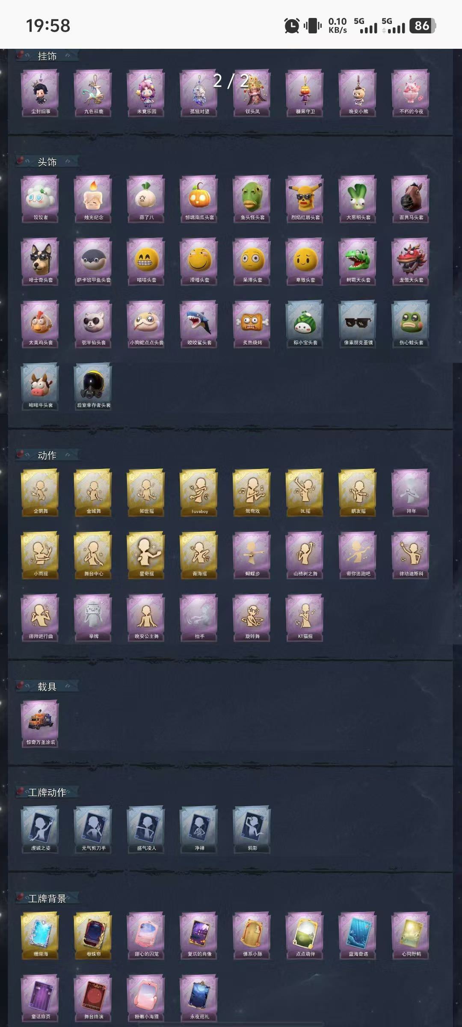Image resolution: width=462 pixels, height=1027 pixels.
Task: Tap the pixel sunglasses headgear item
Action: click(x=358, y=324)
